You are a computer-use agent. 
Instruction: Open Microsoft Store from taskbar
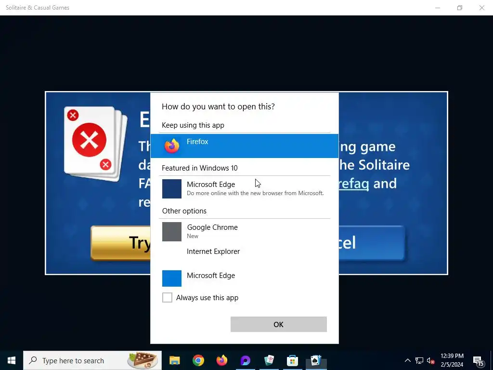click(292, 360)
